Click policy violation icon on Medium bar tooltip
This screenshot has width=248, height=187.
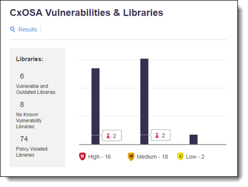(157, 135)
